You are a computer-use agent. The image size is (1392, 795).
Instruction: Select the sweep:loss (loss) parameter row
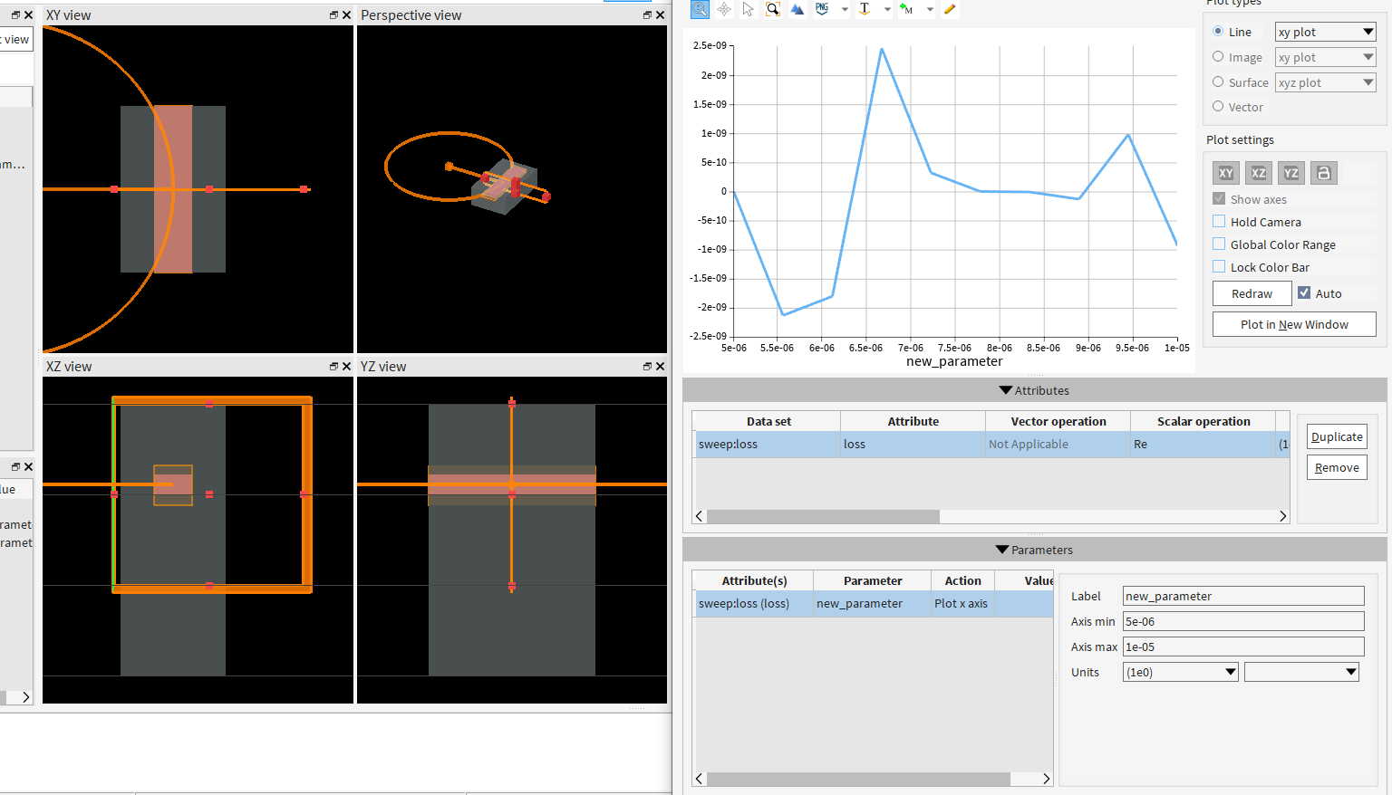click(x=752, y=604)
